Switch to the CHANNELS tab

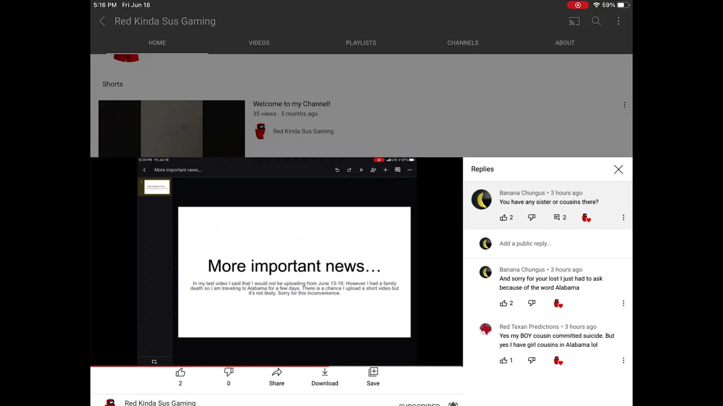[x=463, y=43]
